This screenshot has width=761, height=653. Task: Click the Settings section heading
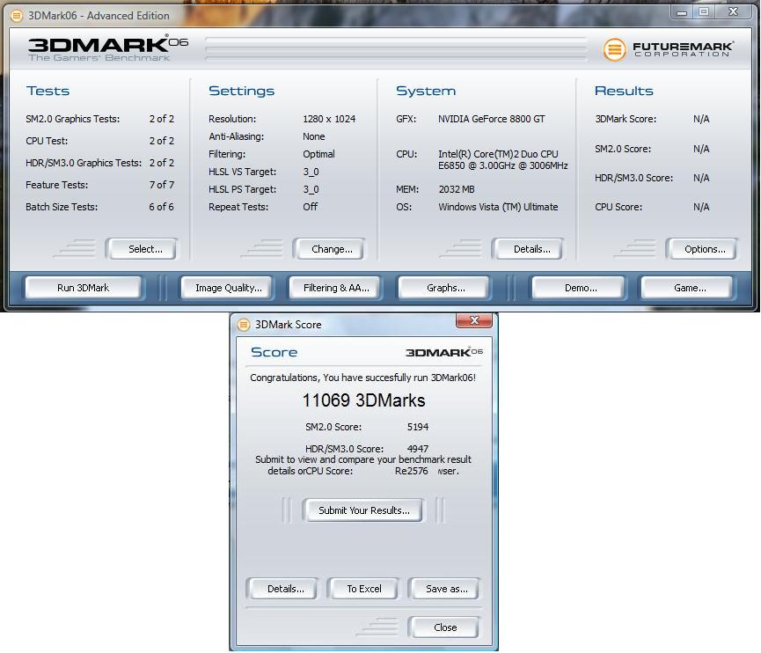coord(242,91)
